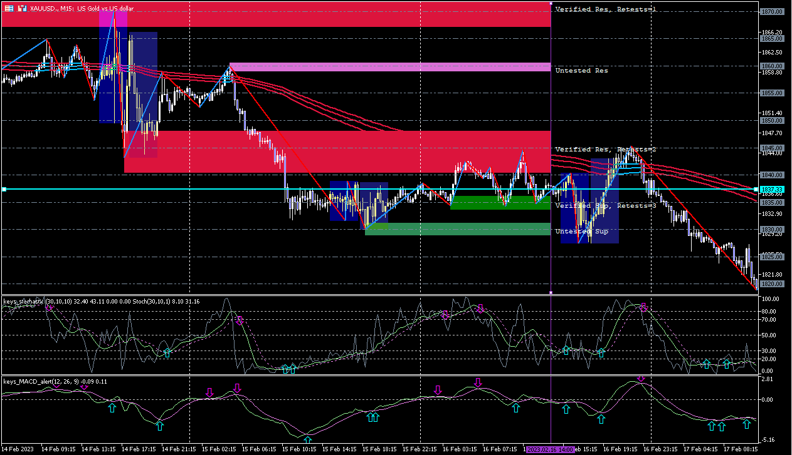Click the '16 Feb 19:15' time axis label
792x455 pixels.
pyautogui.click(x=620, y=449)
